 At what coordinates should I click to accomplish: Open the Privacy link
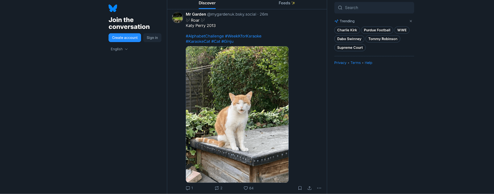(340, 63)
